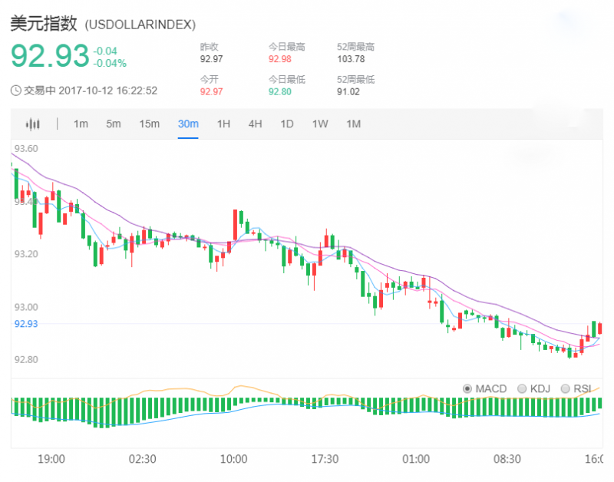
Task: Open the 1D daily chart
Action: [x=287, y=124]
